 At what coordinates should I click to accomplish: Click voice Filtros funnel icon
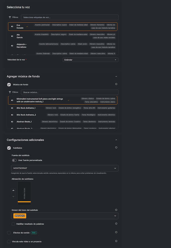pos(10,17)
